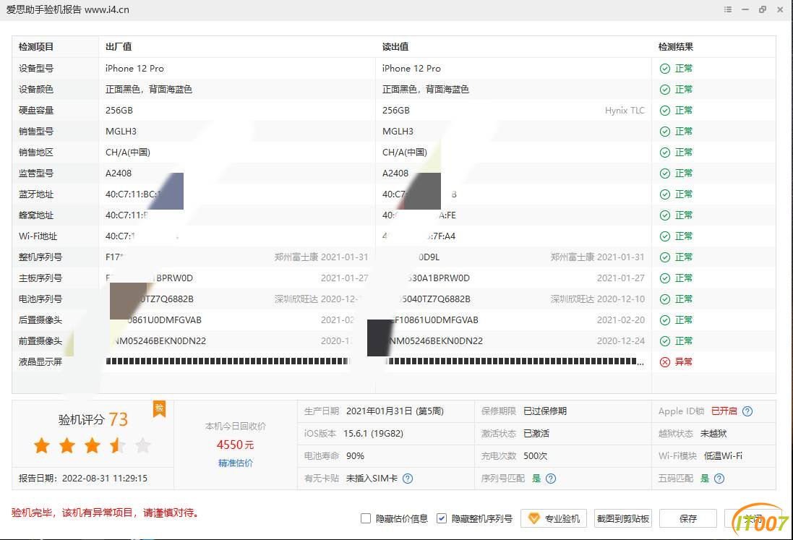Click the green check icon for 前置摄像头

[x=665, y=341]
